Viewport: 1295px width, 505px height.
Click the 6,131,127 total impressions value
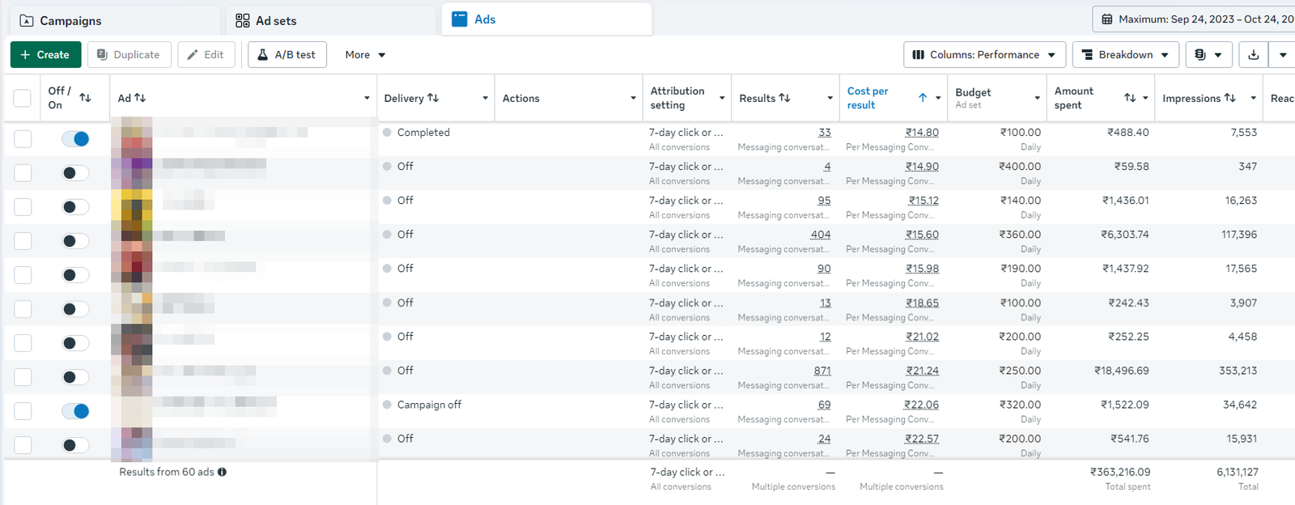(x=1238, y=472)
